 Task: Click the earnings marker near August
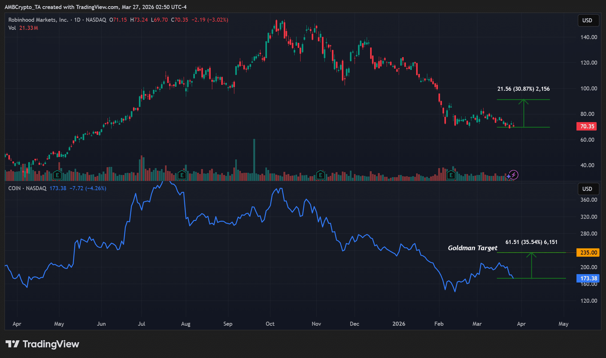(x=182, y=175)
